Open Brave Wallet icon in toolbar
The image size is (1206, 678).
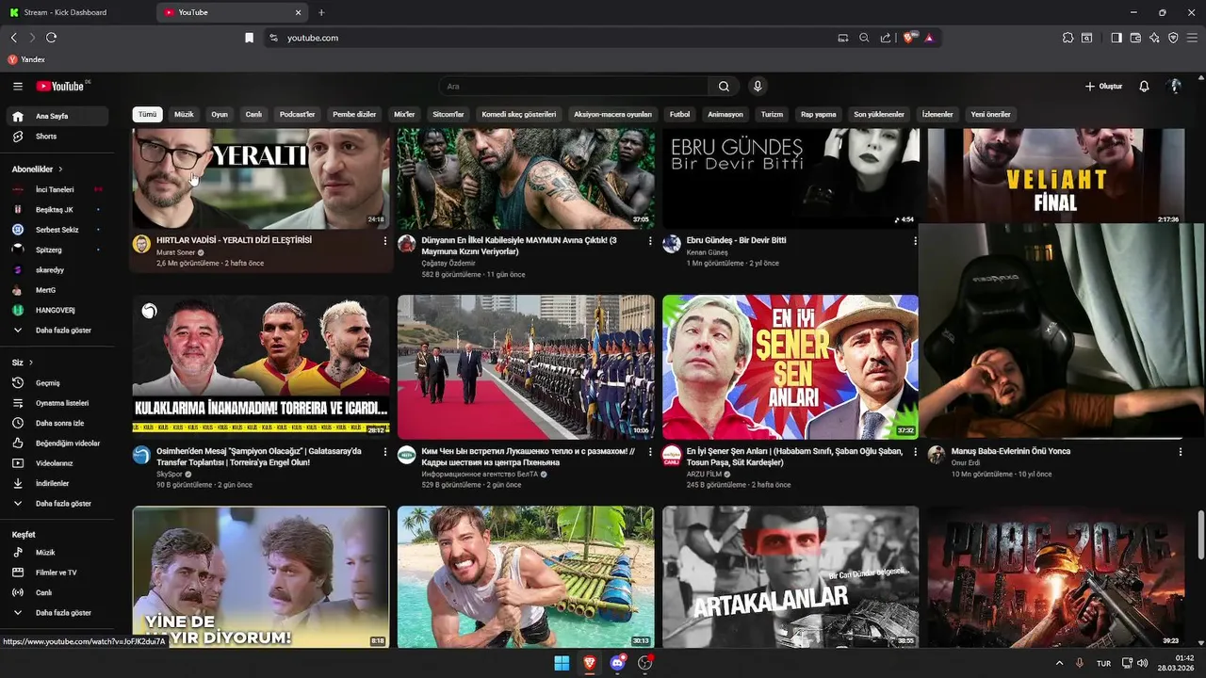[x=1135, y=38]
